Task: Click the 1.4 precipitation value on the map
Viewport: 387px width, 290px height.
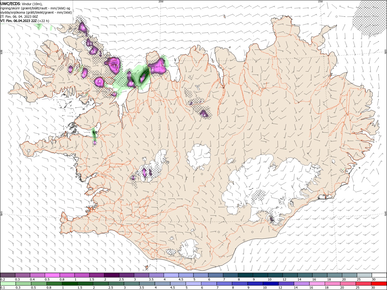Action: [x=98, y=82]
